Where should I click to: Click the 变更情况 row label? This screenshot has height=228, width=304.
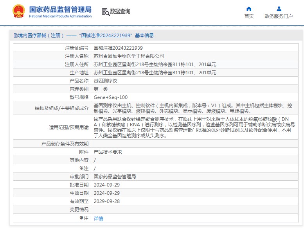click(79, 210)
